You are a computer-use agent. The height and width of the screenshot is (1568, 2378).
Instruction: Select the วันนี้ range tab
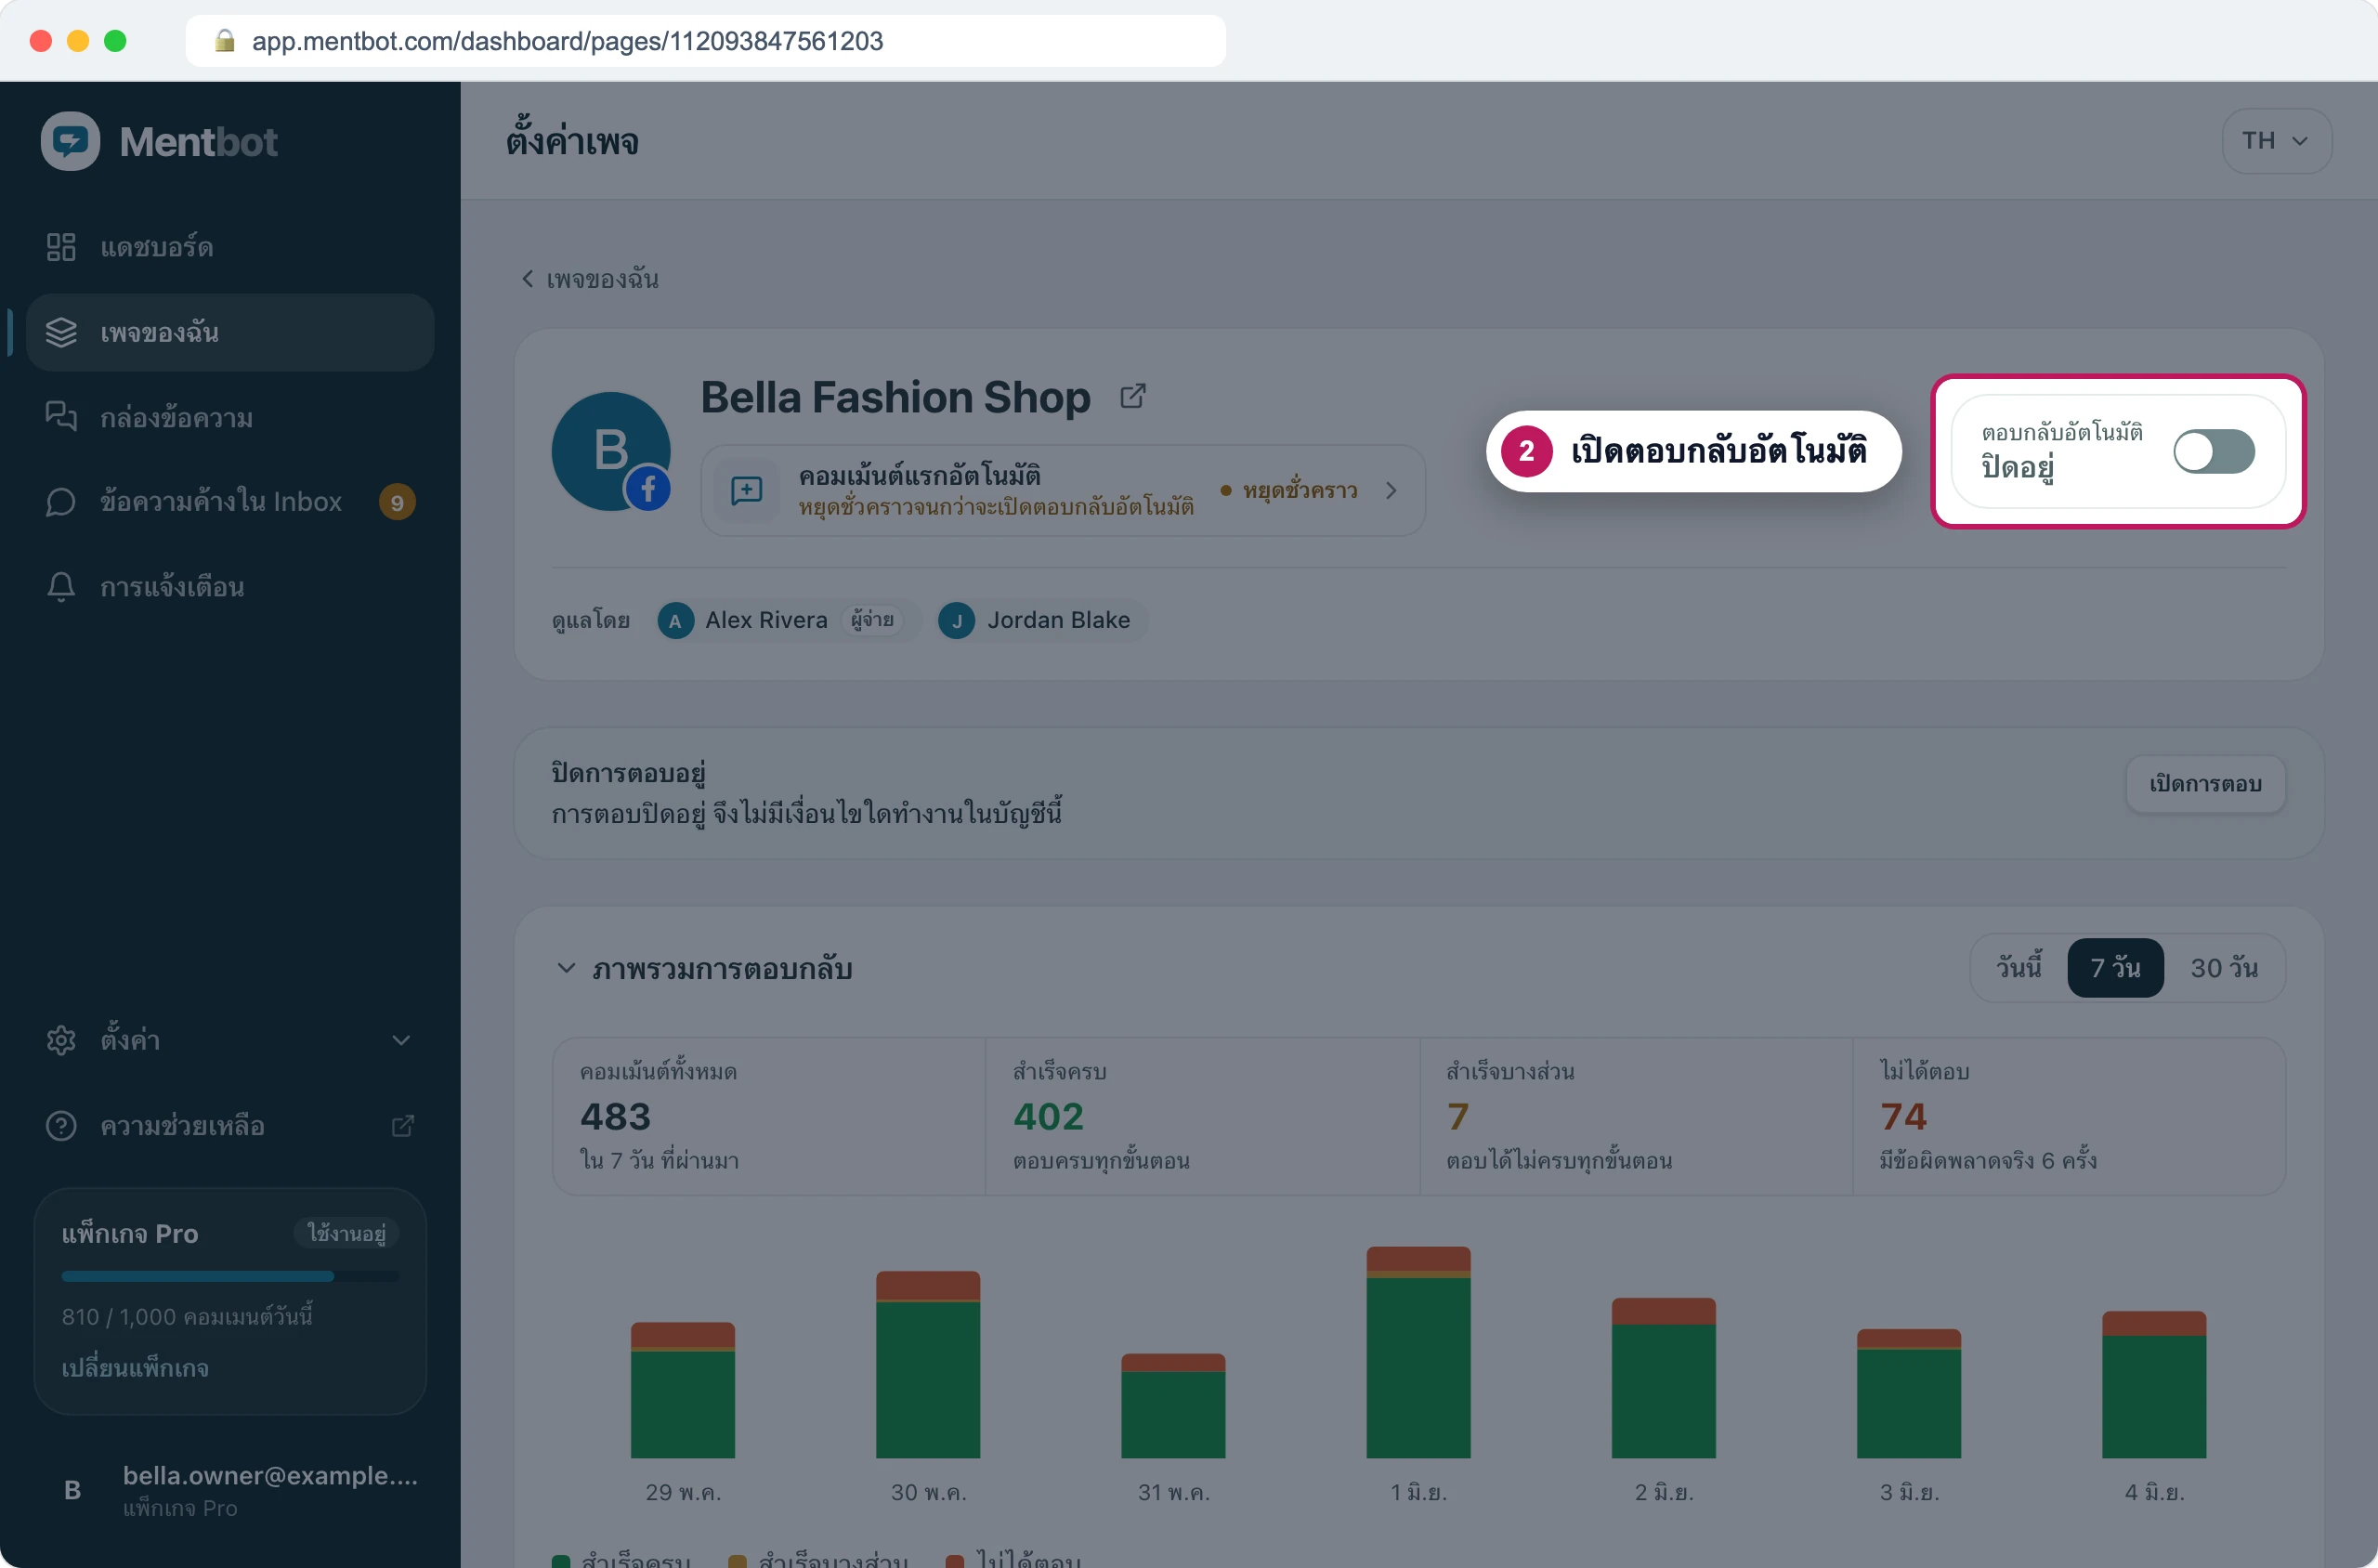[x=2019, y=968]
